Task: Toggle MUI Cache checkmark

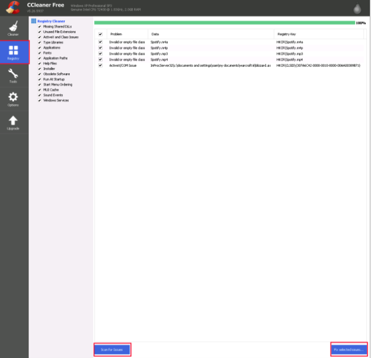Action: pyautogui.click(x=39, y=90)
